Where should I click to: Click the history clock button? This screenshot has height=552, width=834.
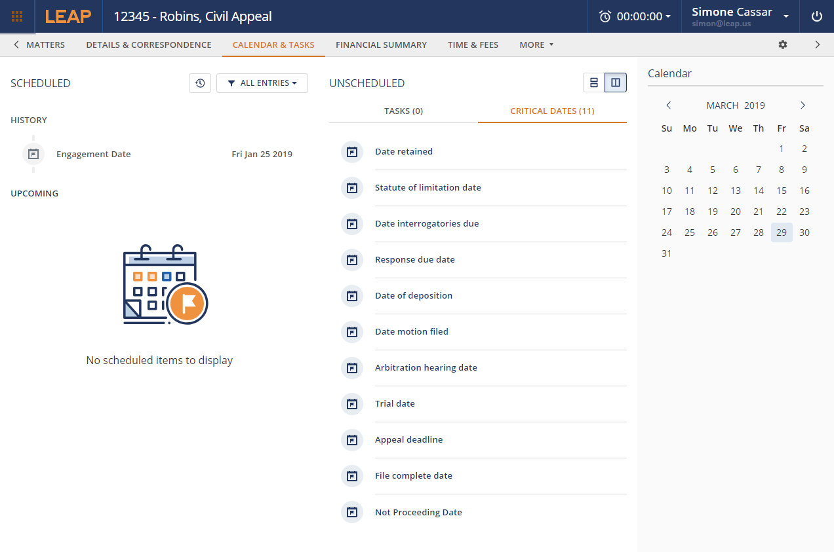[x=200, y=83]
